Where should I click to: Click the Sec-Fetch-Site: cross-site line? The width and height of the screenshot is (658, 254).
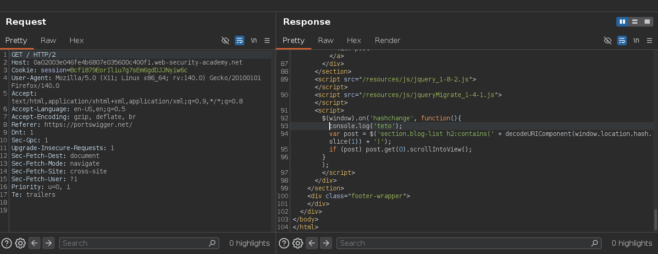pyautogui.click(x=59, y=171)
